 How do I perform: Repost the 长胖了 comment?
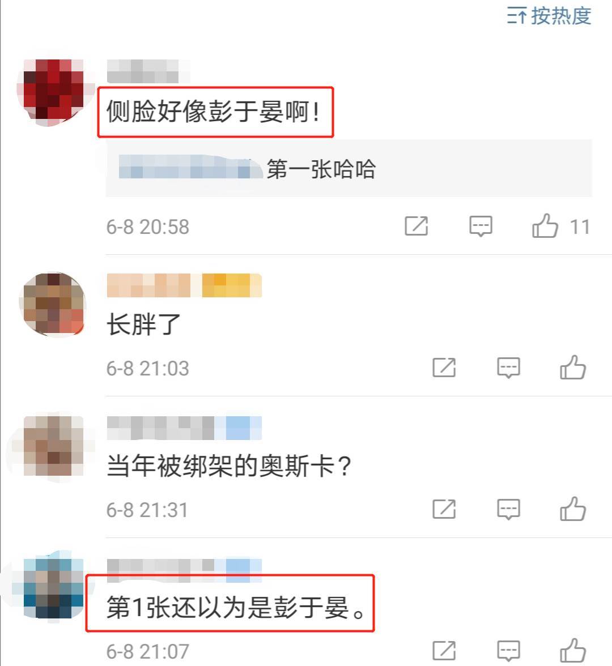(x=444, y=368)
